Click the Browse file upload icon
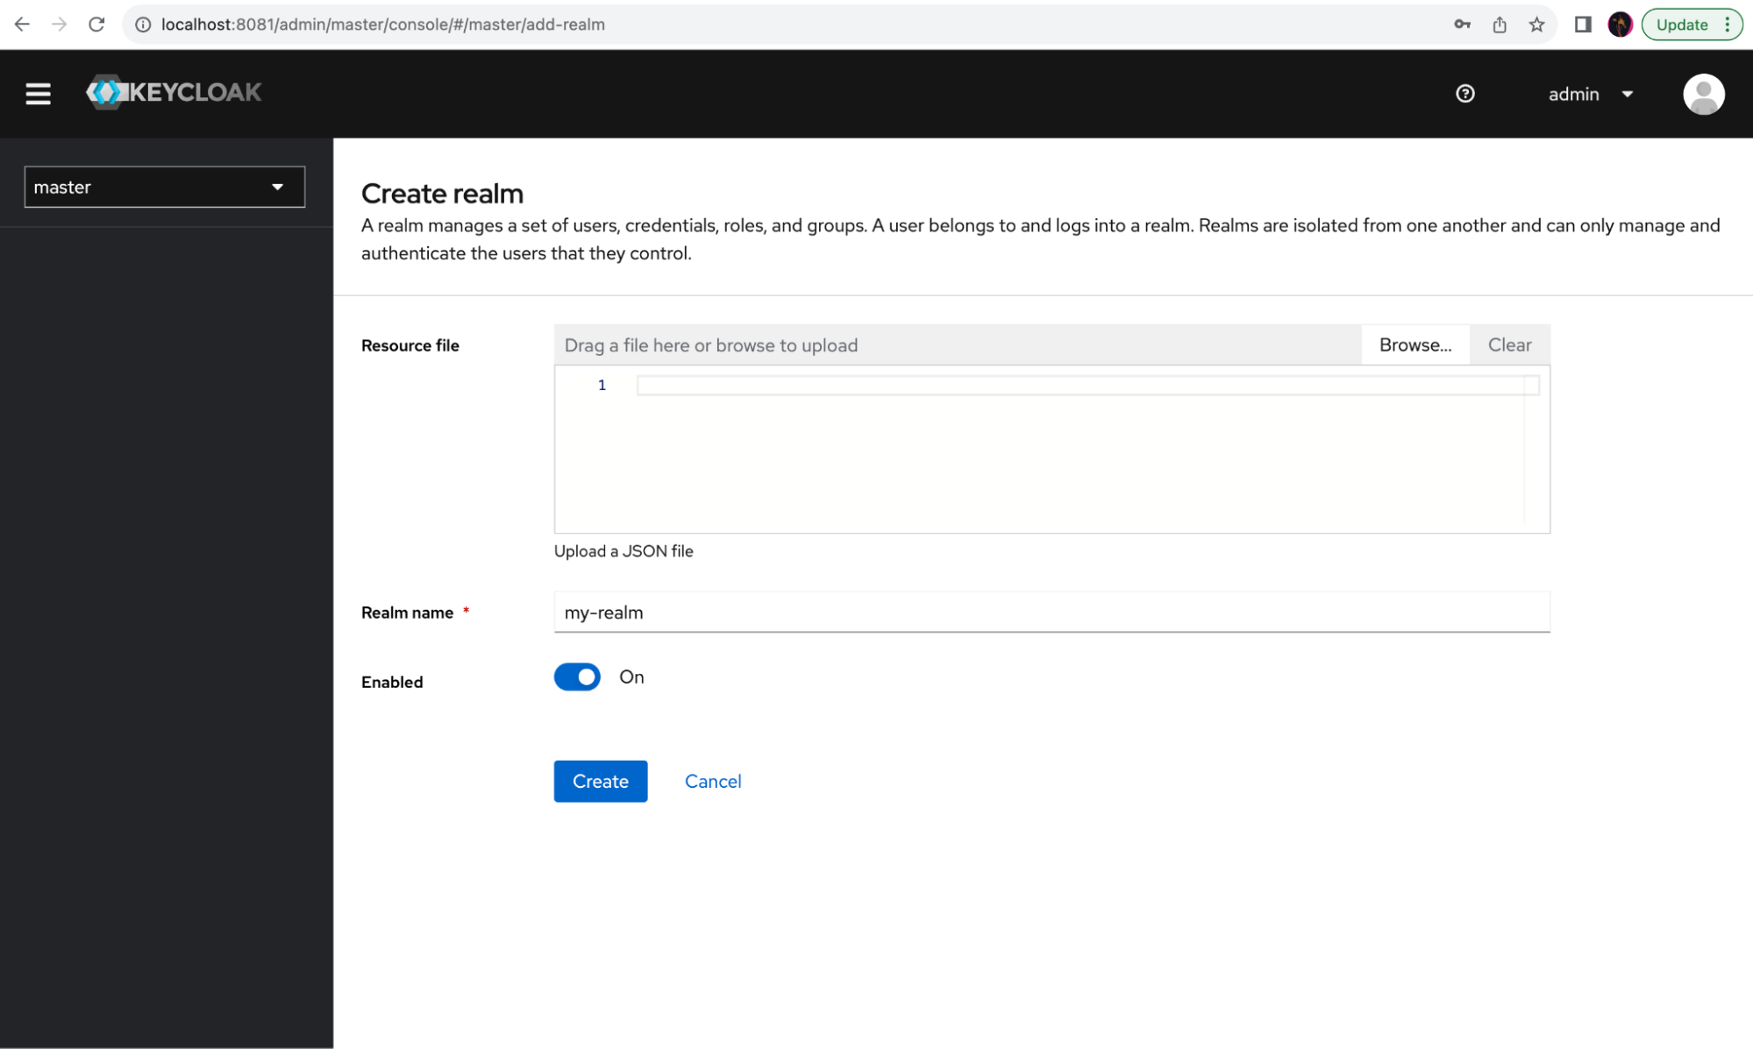Viewport: 1753px width, 1049px height. (1413, 344)
